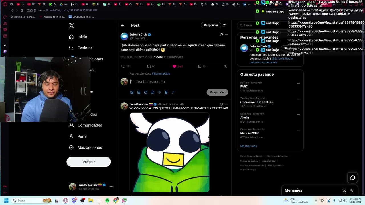The width and height of the screenshot is (365, 205).
Task: Open @EufoniaStudio link in bio
Action: [282, 58]
